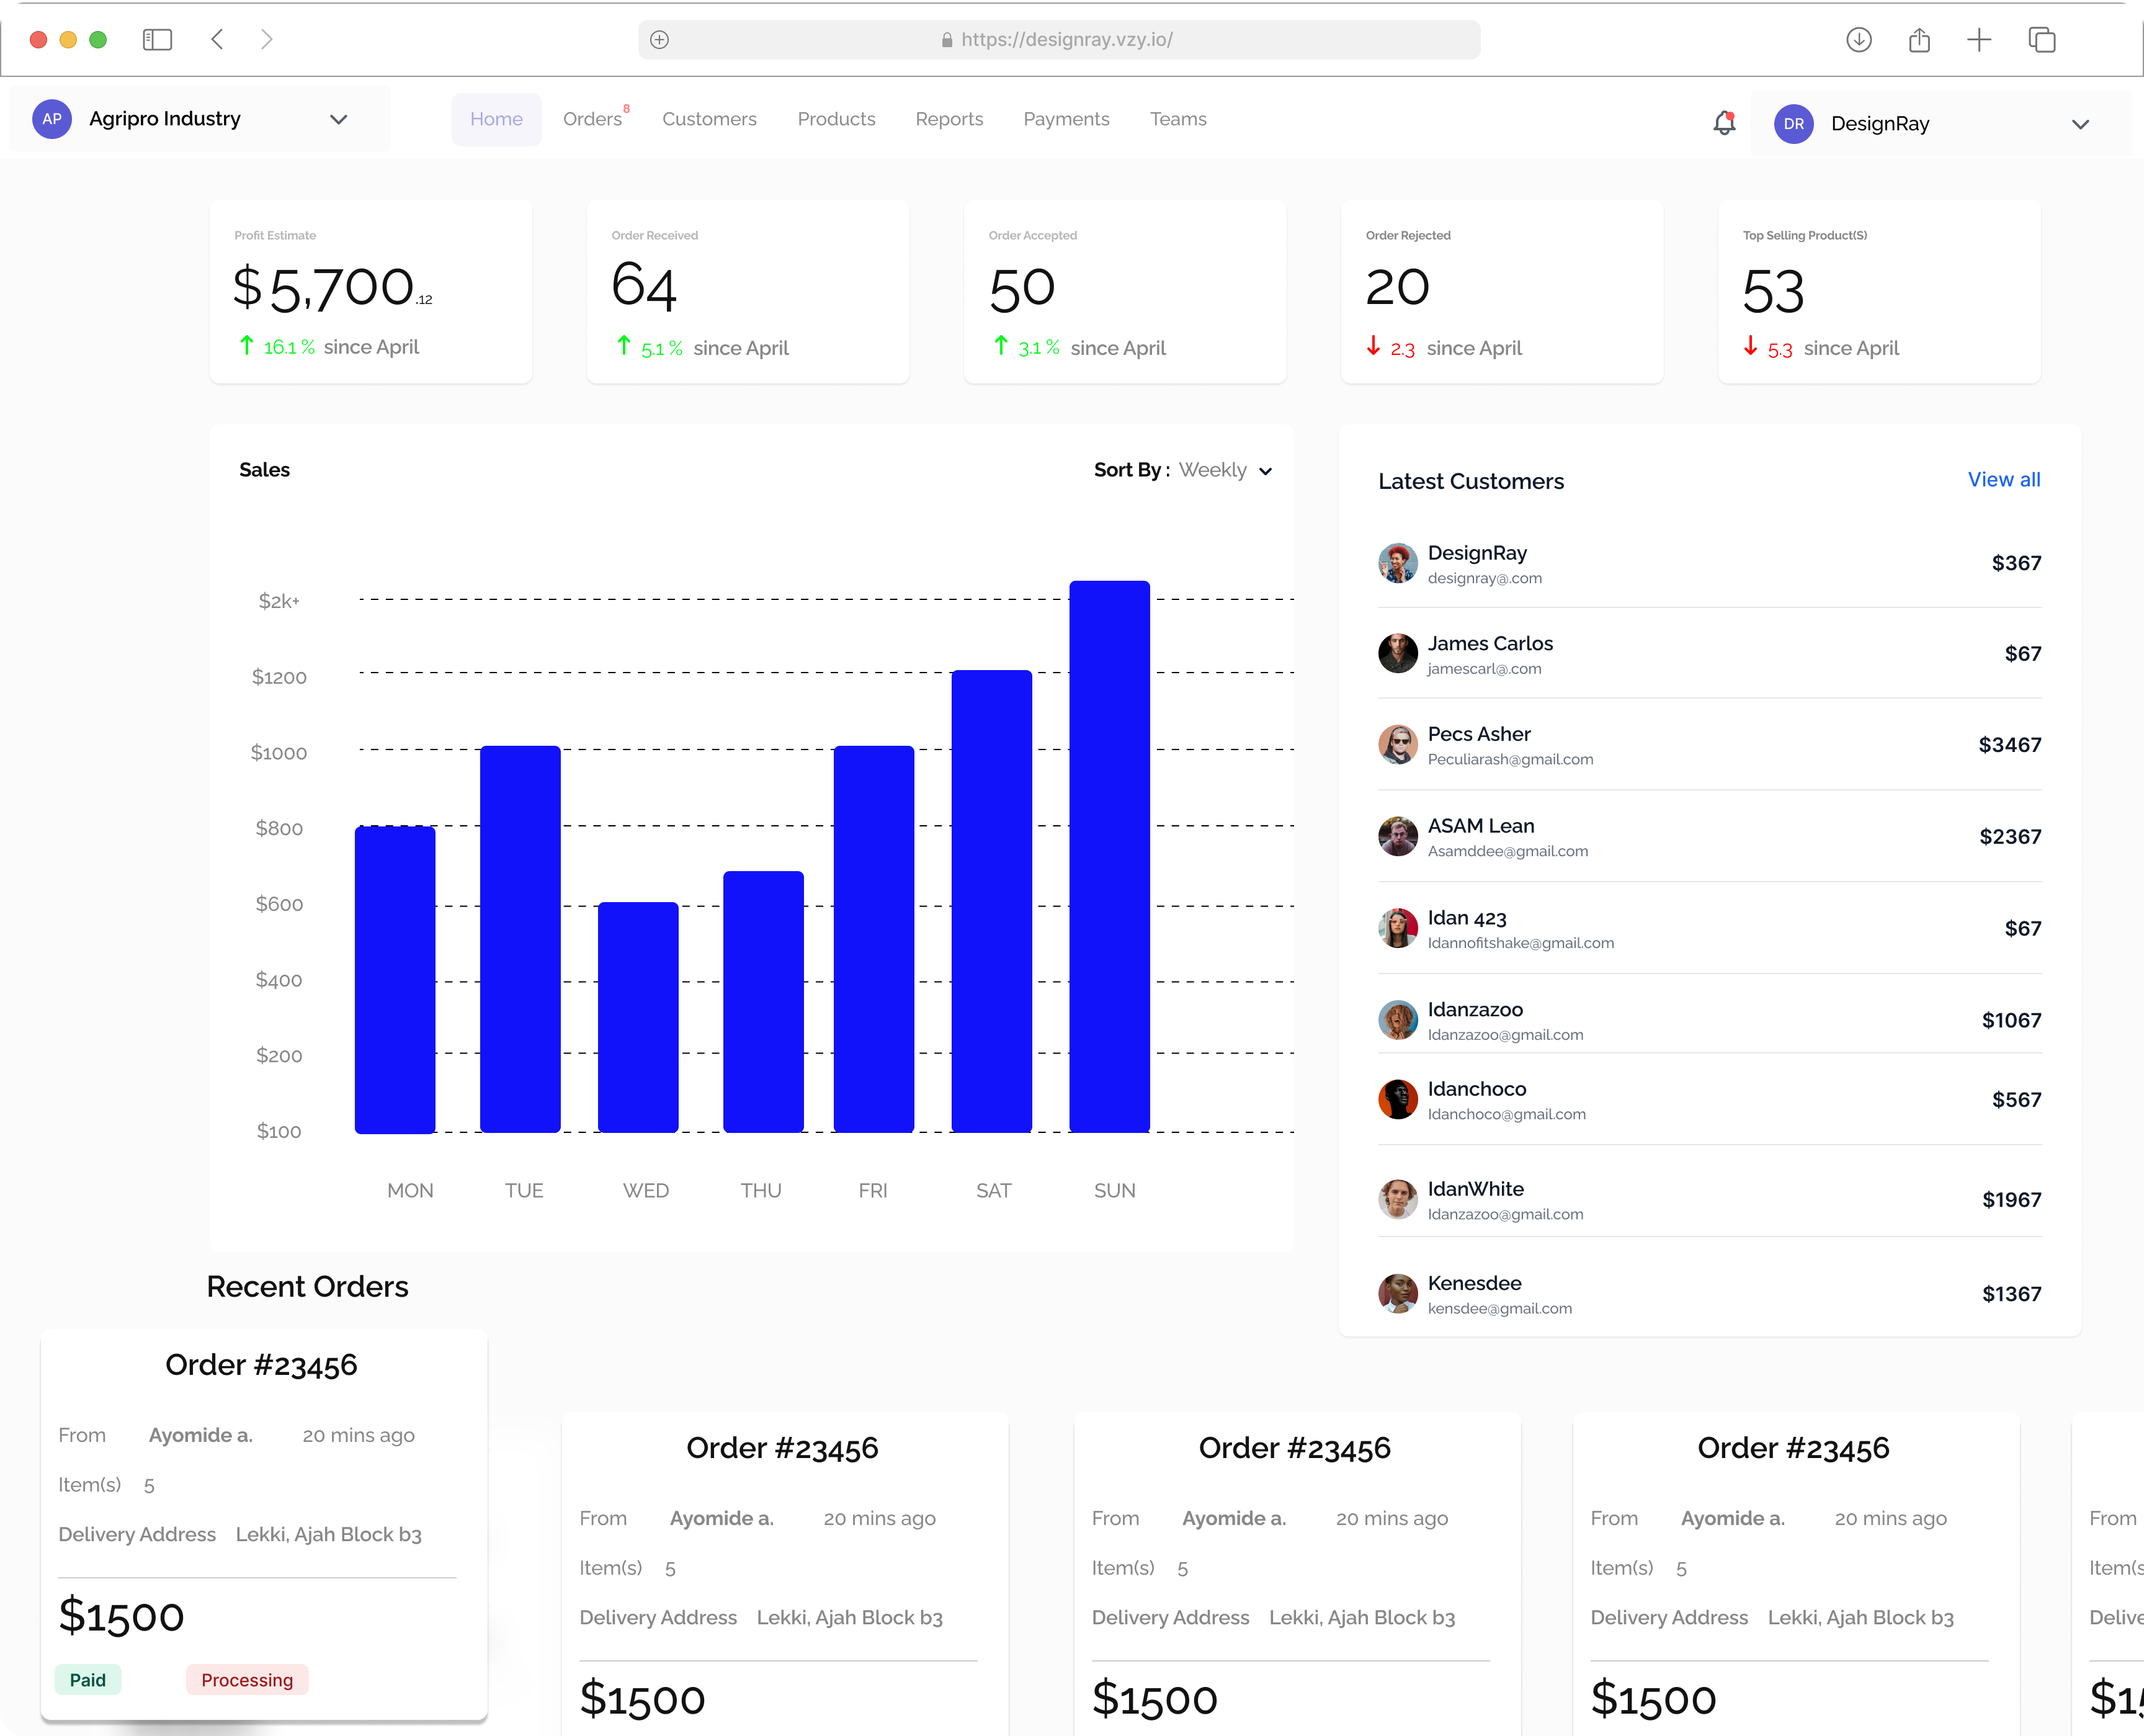Viewport: 2144px width, 1736px height.
Task: Click the browser share icon
Action: (x=1920, y=40)
